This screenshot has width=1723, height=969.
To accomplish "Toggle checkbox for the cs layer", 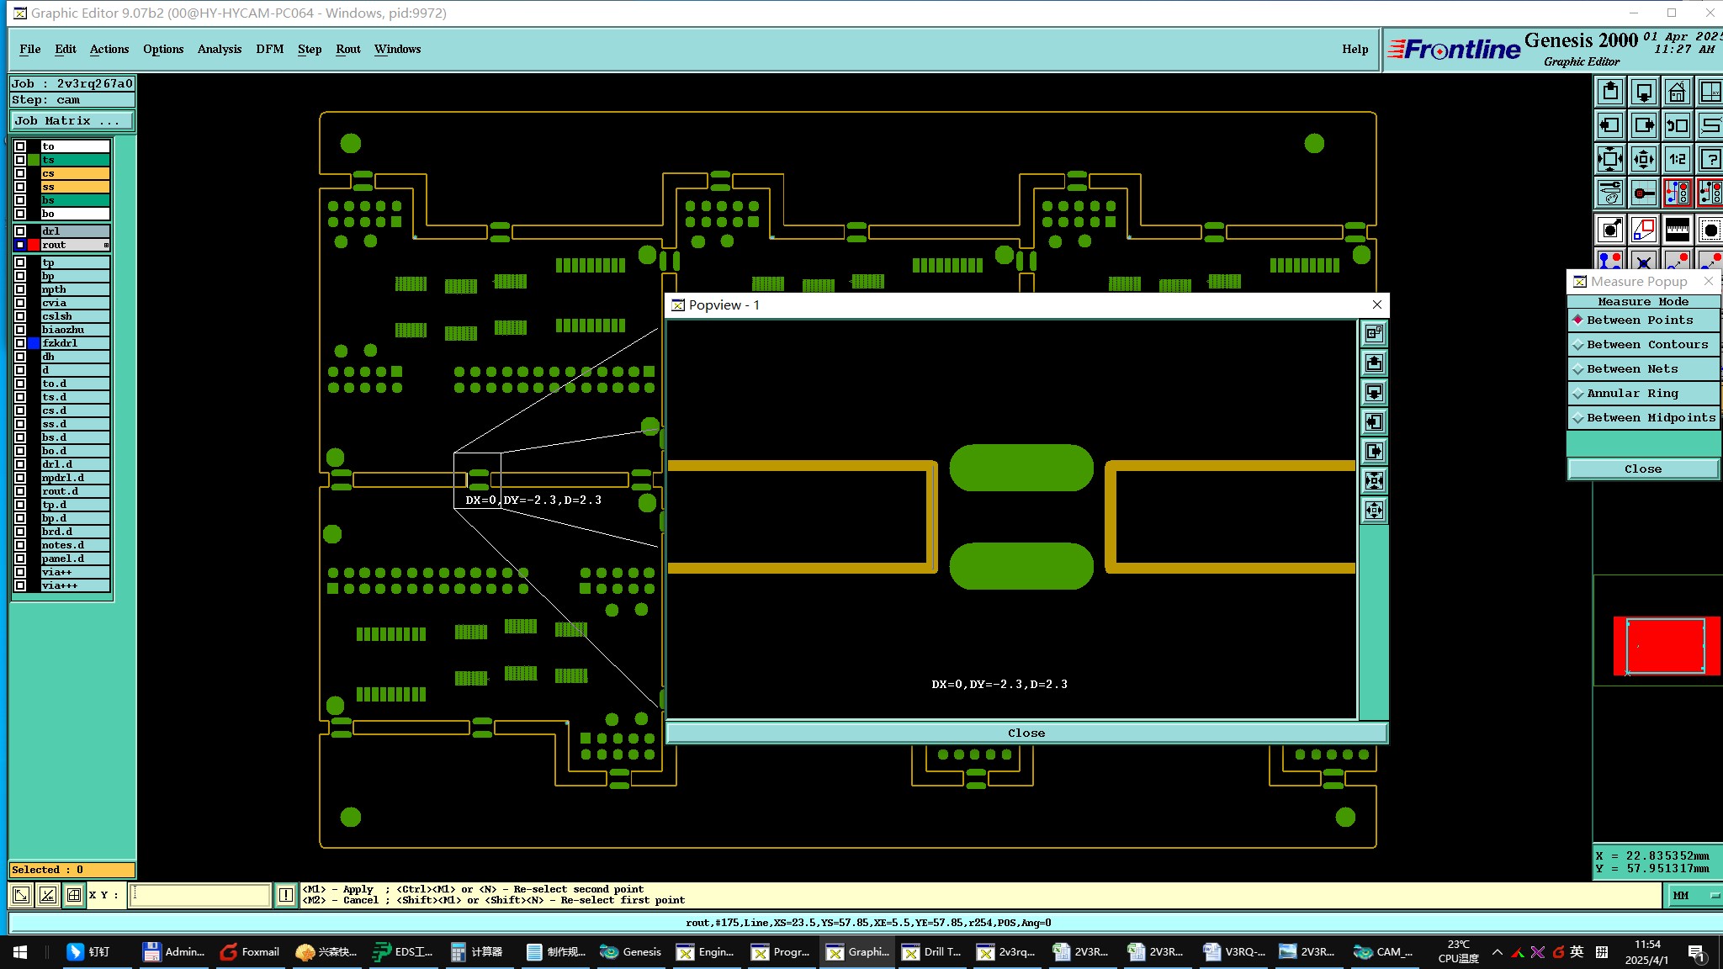I will point(20,173).
